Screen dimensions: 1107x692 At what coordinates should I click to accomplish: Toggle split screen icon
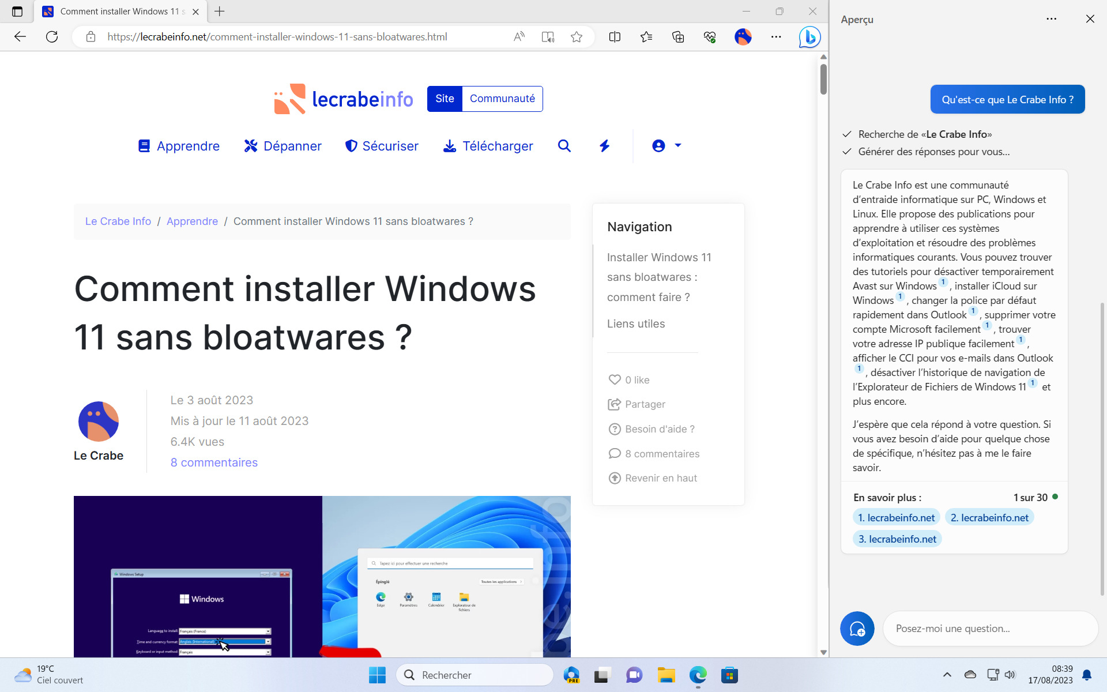coord(615,37)
